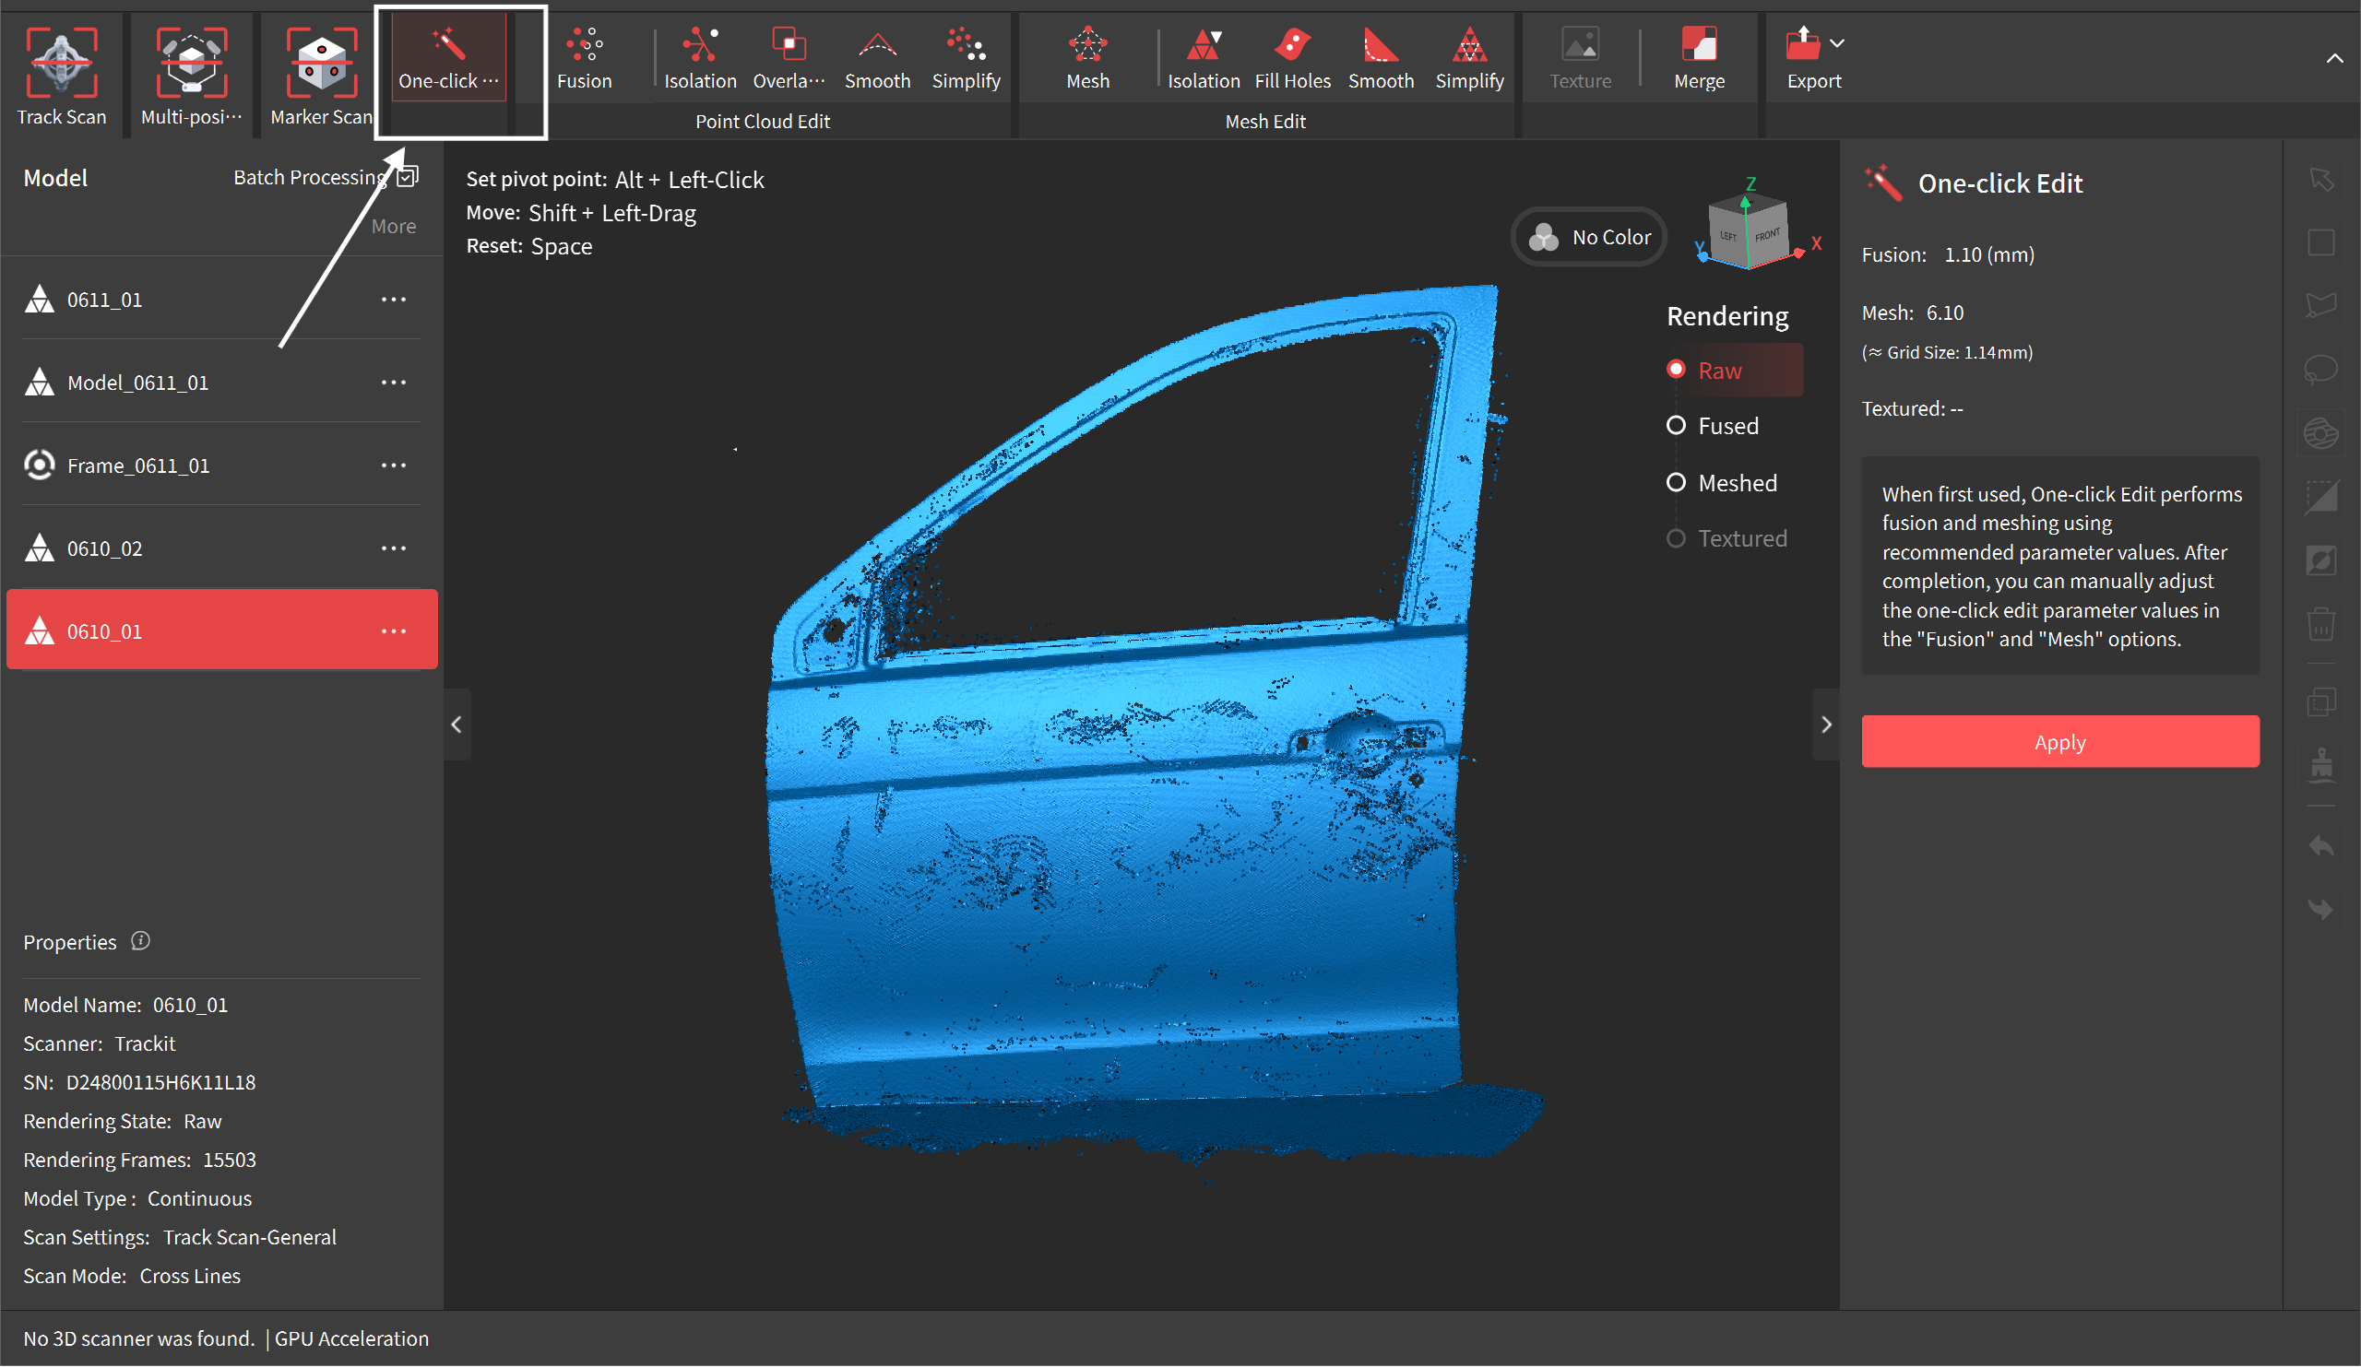Open options menu for Model_0611_01

coord(394,382)
